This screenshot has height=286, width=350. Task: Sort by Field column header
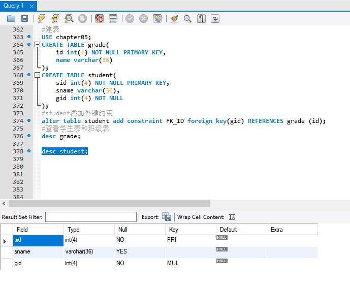[x=38, y=230]
